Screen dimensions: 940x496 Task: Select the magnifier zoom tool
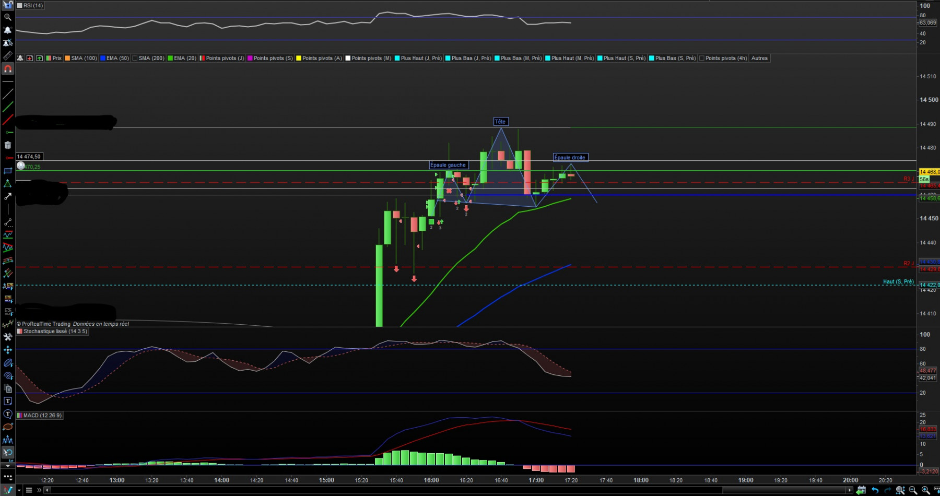tap(8, 17)
